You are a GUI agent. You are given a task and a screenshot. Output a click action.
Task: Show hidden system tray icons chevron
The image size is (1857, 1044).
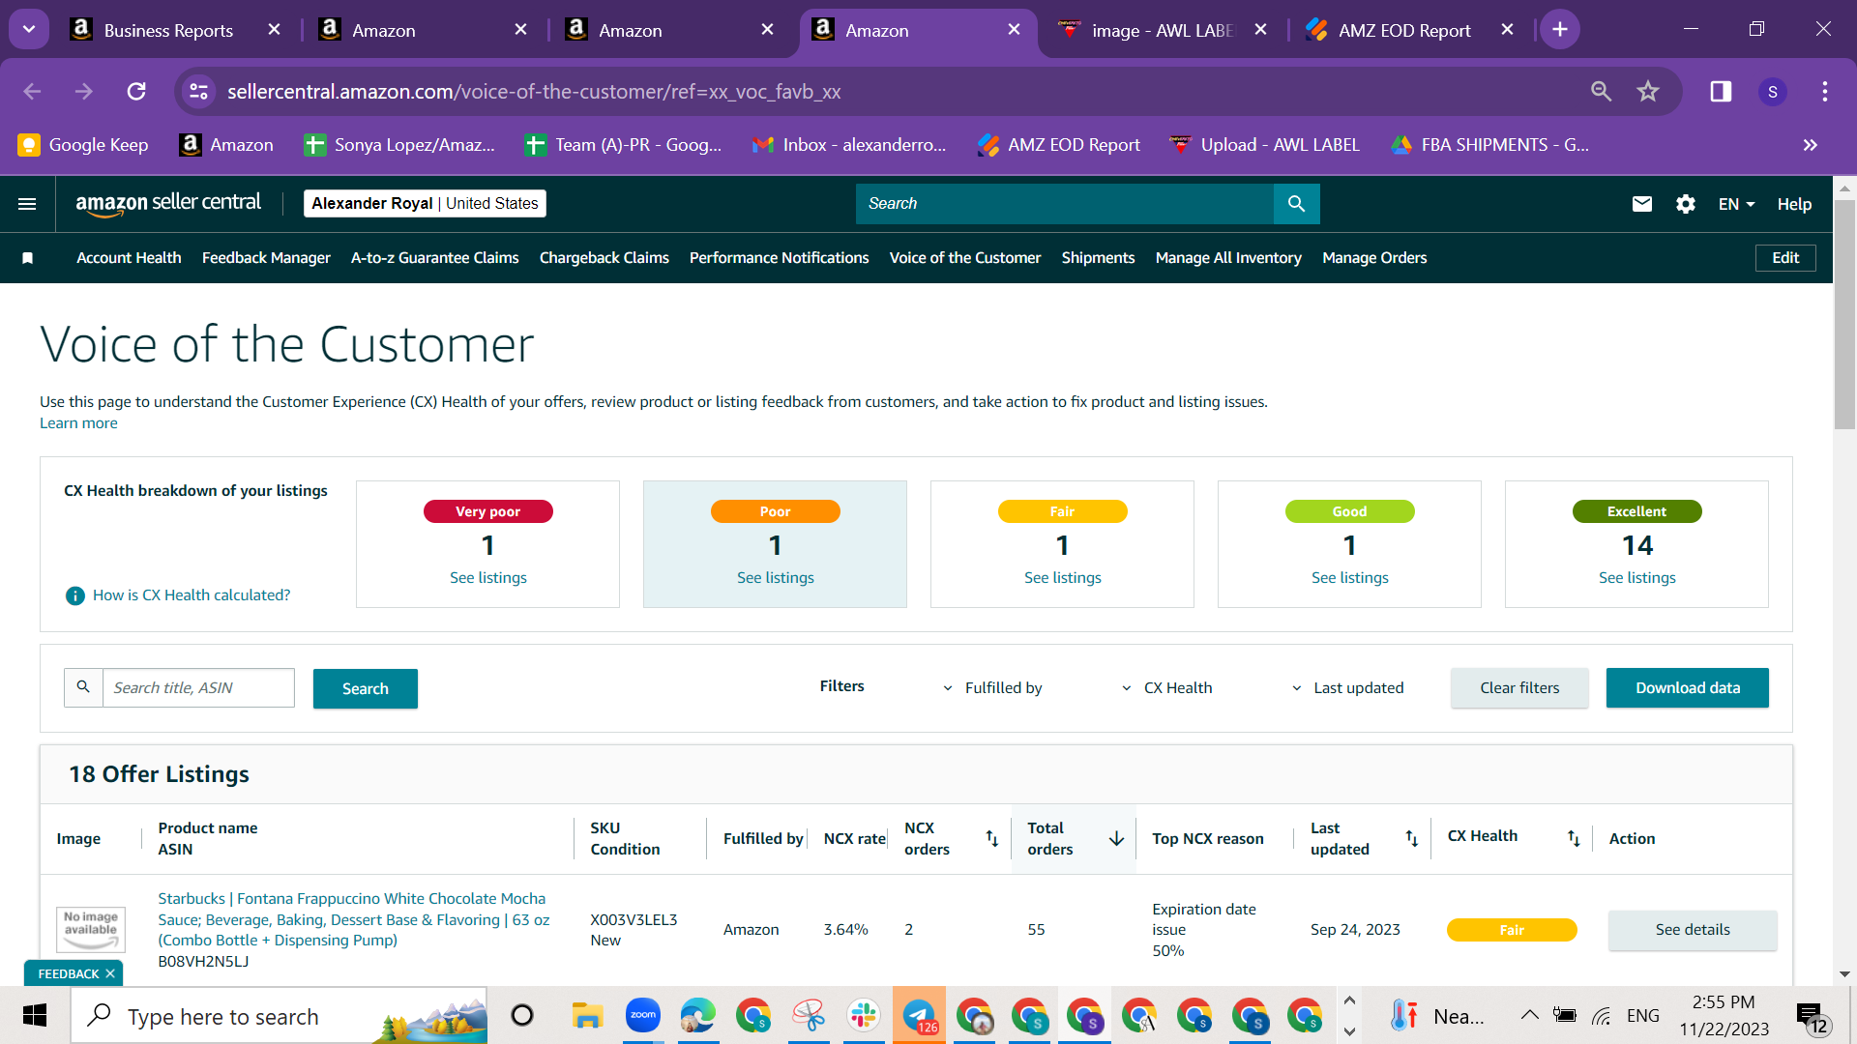tap(1529, 1015)
